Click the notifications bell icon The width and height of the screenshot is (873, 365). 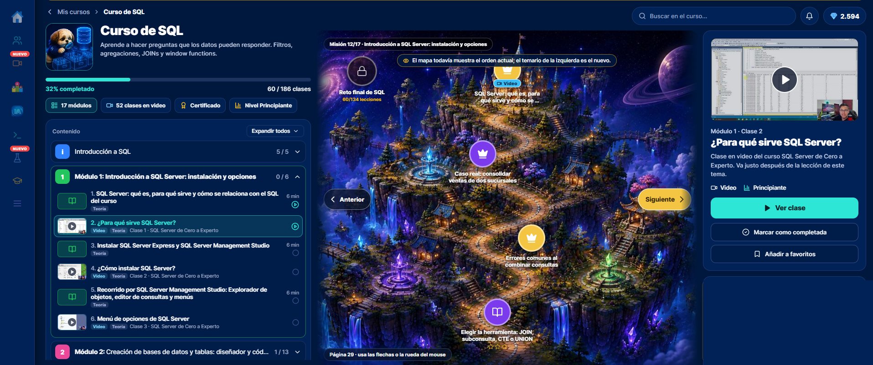tap(809, 16)
